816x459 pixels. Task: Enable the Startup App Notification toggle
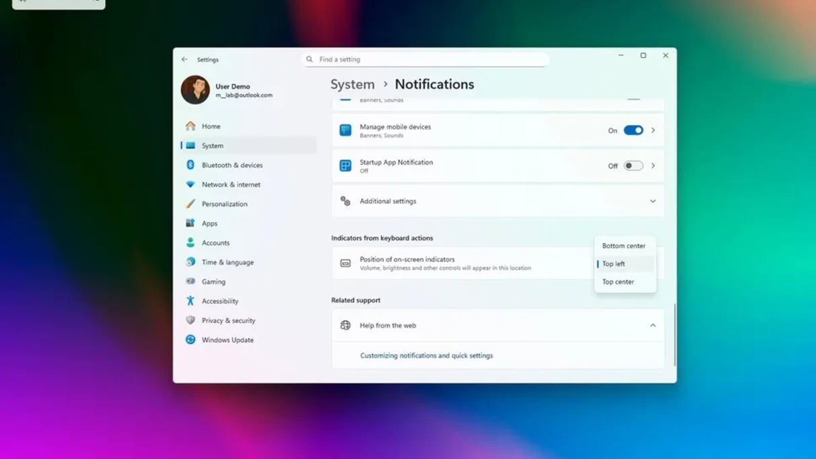click(633, 166)
